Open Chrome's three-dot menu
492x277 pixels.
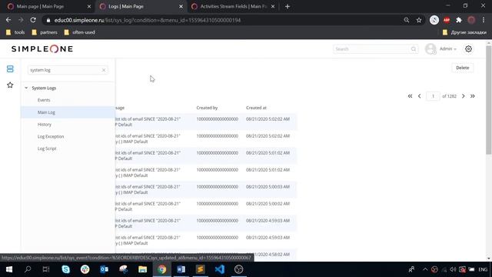coord(484,20)
